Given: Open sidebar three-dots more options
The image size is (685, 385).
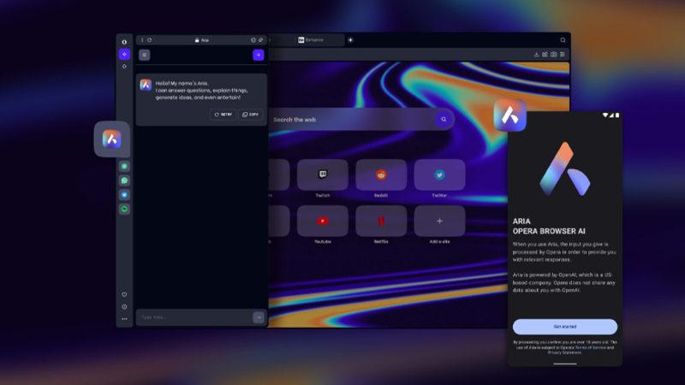Looking at the screenshot, I should pos(124,318).
